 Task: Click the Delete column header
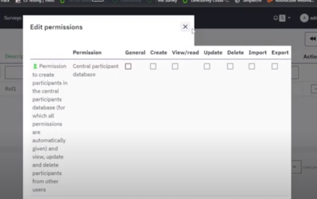235,52
